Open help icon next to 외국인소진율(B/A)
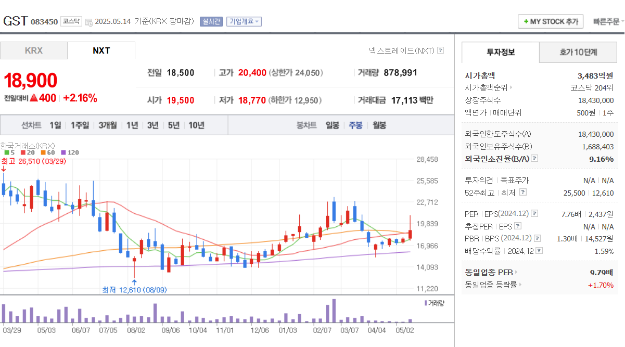Image resolution: width=625 pixels, height=347 pixels. (x=534, y=159)
